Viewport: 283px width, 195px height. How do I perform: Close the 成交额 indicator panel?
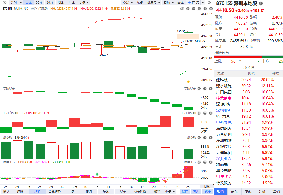coord(211,138)
